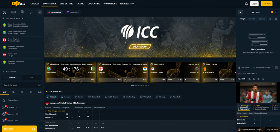The image size is (280, 132).
Task: Select the FIFA live stream chip
Action: coord(242,79)
